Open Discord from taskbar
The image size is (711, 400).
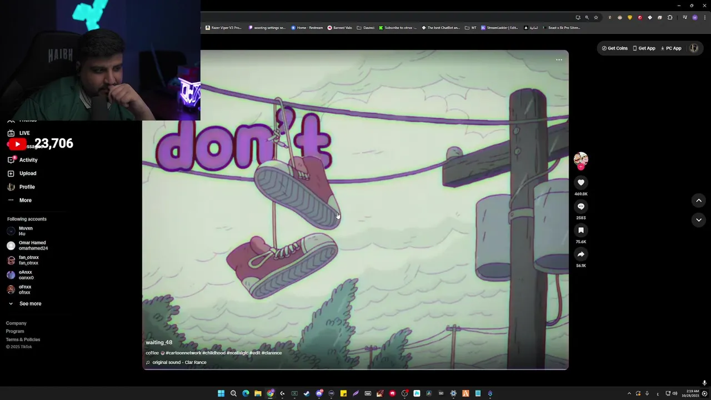tap(319, 393)
